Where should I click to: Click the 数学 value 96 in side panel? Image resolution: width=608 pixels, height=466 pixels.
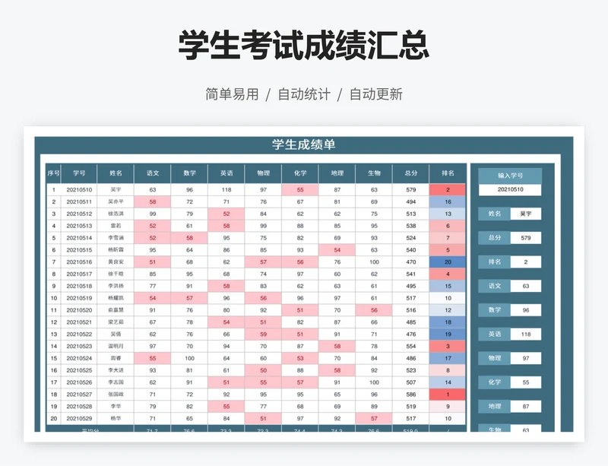click(x=526, y=310)
